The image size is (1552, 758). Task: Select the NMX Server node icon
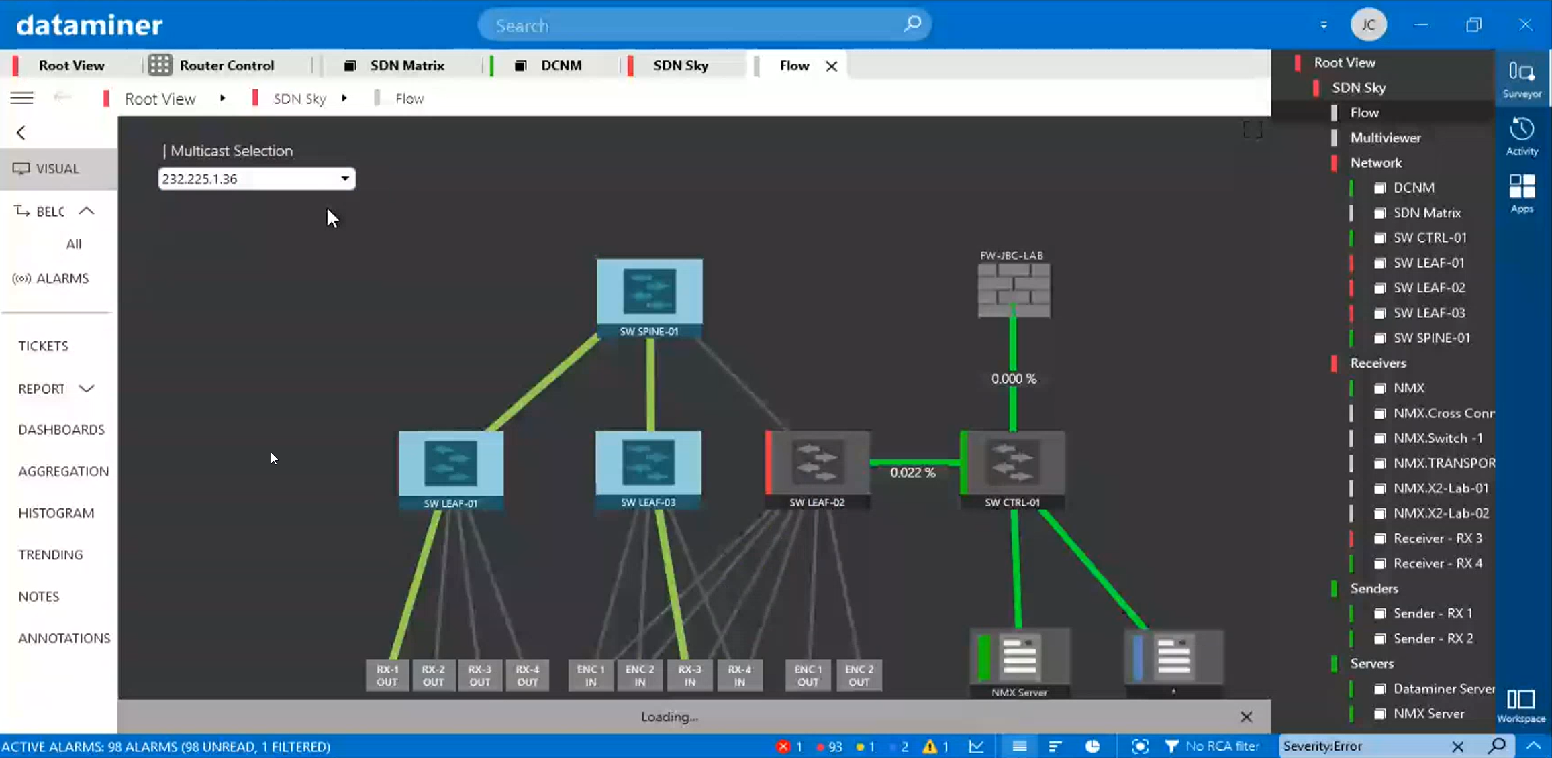coord(1020,661)
